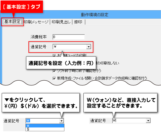The image size is (161, 135).
Task: Toggle the ソフト終了時に終了確認を行う checkbox
Action: click(x=54, y=71)
